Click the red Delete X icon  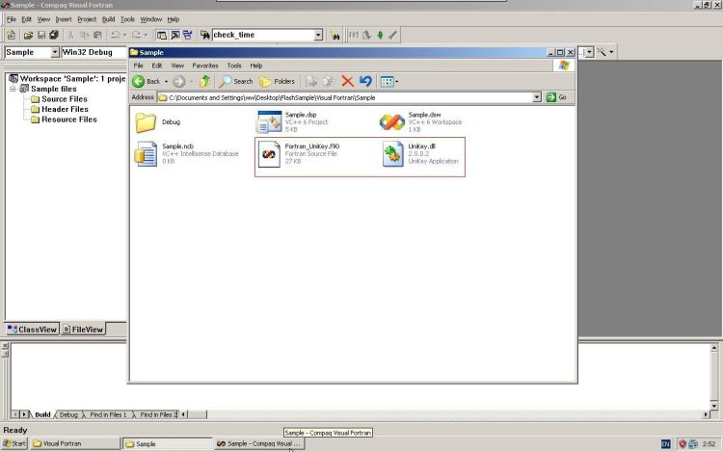[348, 82]
